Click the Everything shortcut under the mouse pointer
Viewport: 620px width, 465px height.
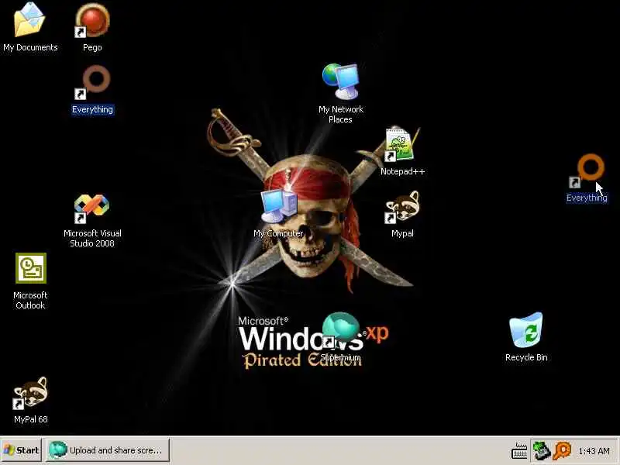point(587,170)
